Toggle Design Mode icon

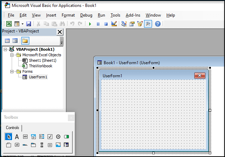(x=114, y=24)
